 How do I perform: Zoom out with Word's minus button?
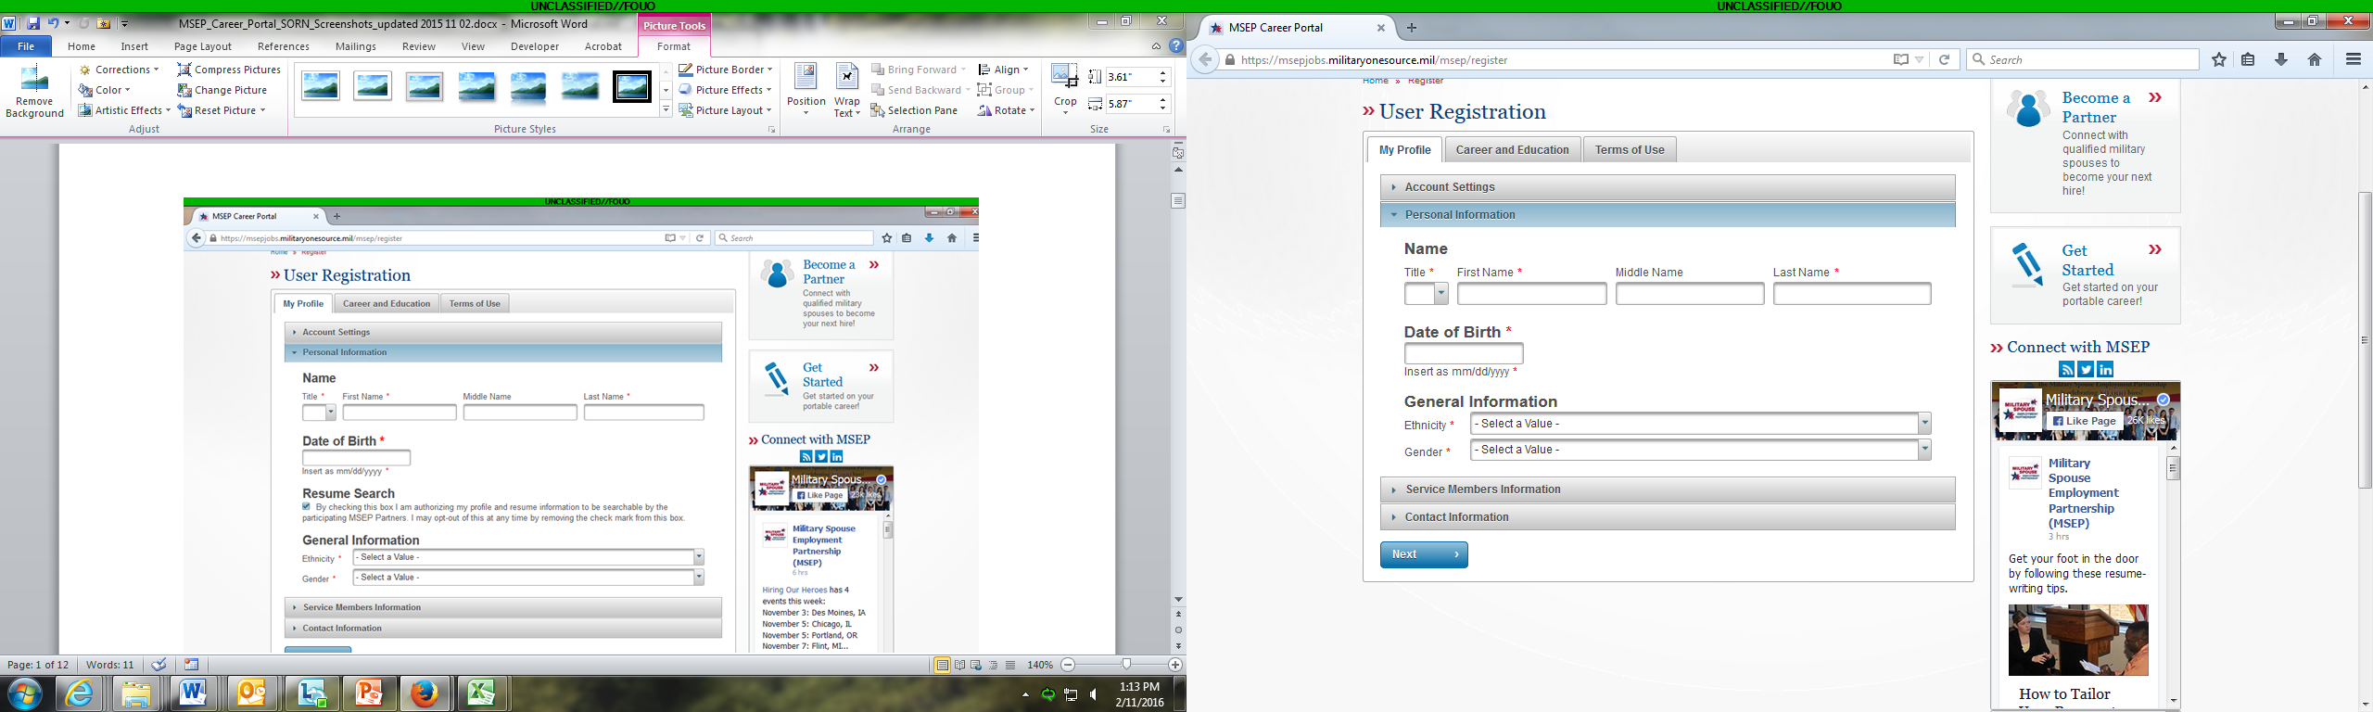pos(1068,665)
